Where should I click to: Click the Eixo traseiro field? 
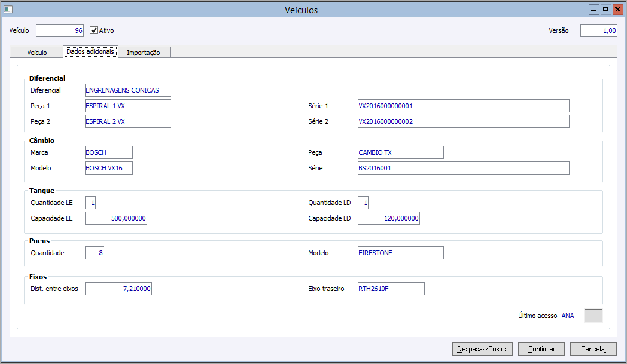click(391, 289)
